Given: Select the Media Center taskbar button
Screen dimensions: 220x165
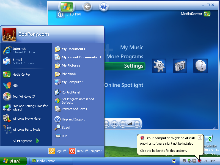Looking at the screenshot, I should pyautogui.click(x=51, y=161).
